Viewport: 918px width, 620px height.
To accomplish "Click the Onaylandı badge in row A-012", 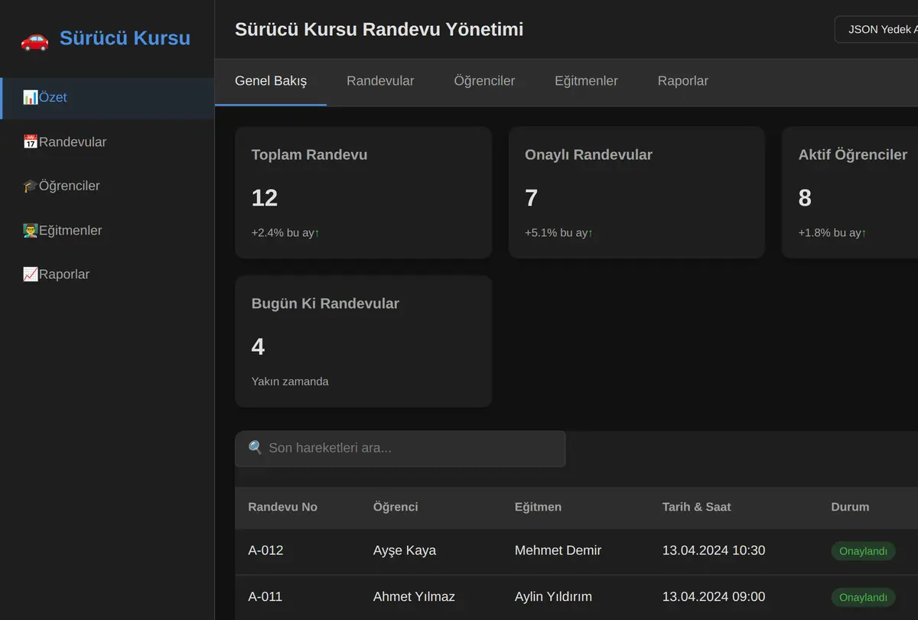I will pyautogui.click(x=864, y=551).
